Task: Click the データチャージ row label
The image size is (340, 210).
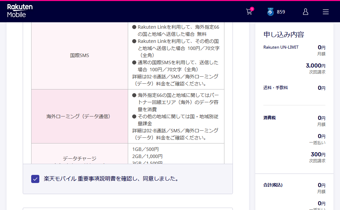Action: 80,159
